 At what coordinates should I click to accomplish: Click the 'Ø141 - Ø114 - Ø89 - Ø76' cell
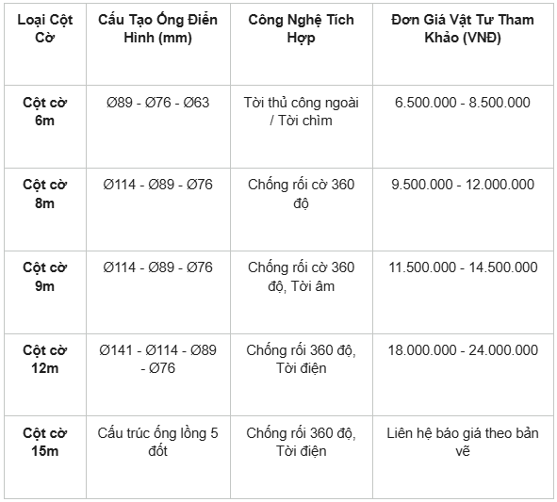tap(157, 359)
